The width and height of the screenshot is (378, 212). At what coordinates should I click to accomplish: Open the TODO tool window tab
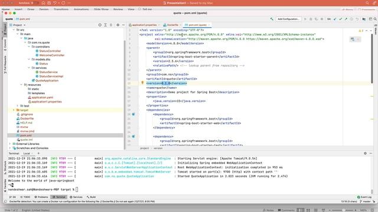(25, 197)
